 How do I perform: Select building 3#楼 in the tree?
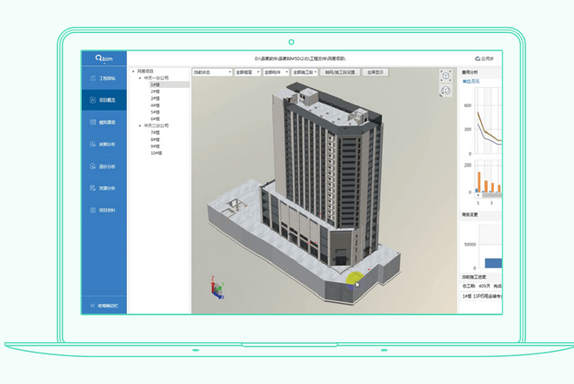(x=155, y=98)
